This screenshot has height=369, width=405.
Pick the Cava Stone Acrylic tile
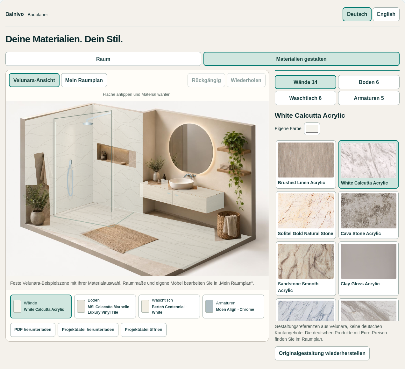368,215
